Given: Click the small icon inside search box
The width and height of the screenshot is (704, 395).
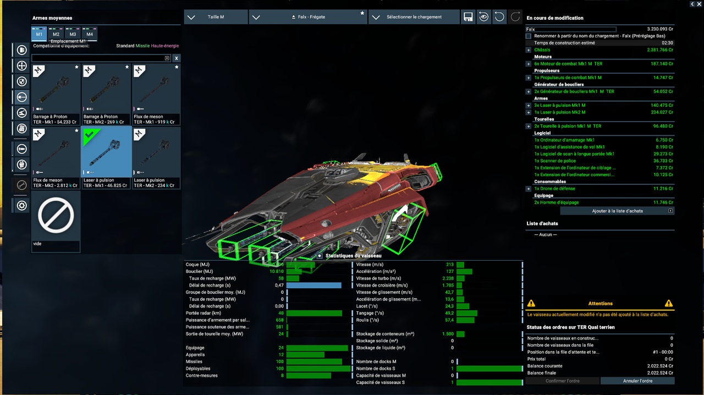Looking at the screenshot, I should 167,58.
